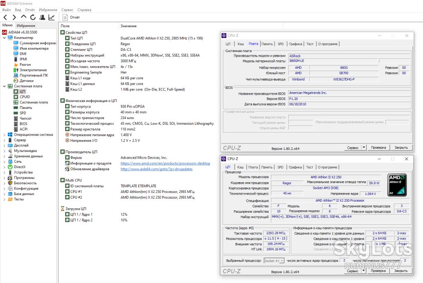
Task: Switch to ЦП tab in upper CPU-Z window
Action: tap(228, 44)
